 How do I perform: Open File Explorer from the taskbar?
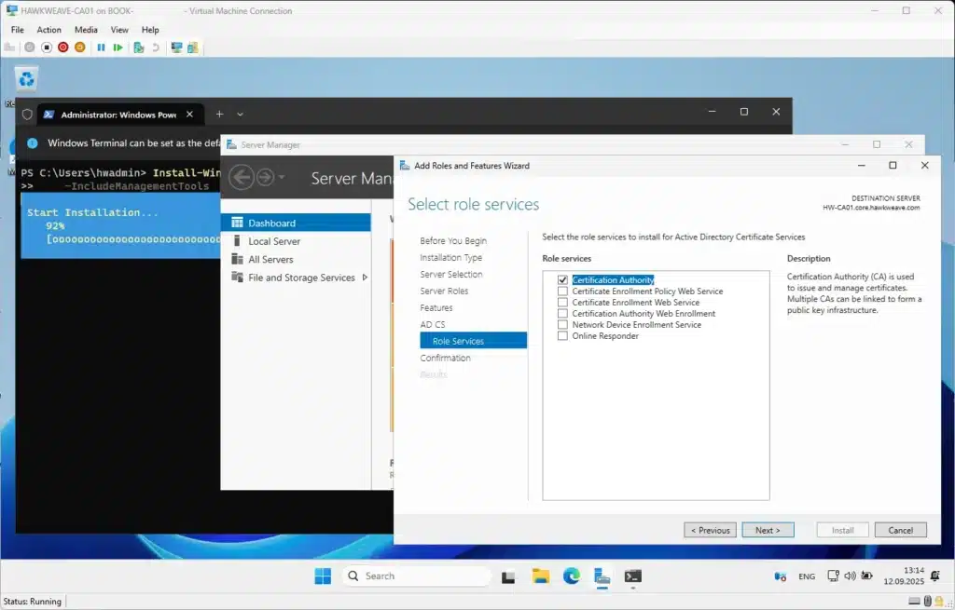point(540,576)
